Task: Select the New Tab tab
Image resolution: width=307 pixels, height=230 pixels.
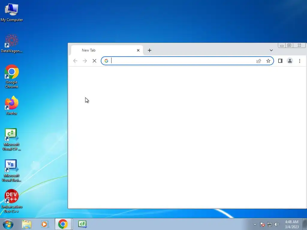Action: [x=107, y=50]
